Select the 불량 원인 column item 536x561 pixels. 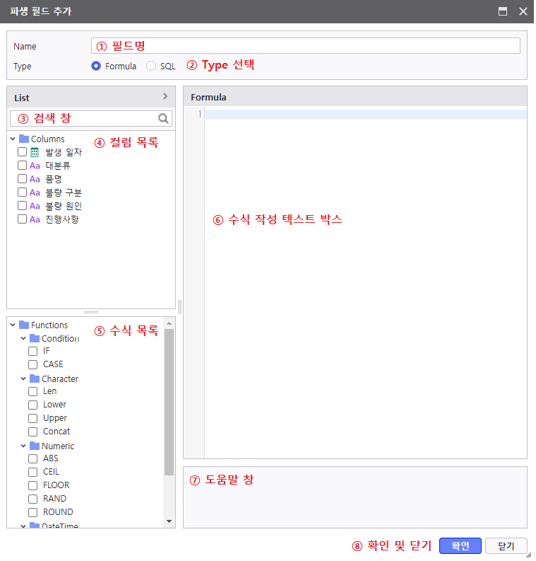tap(64, 206)
